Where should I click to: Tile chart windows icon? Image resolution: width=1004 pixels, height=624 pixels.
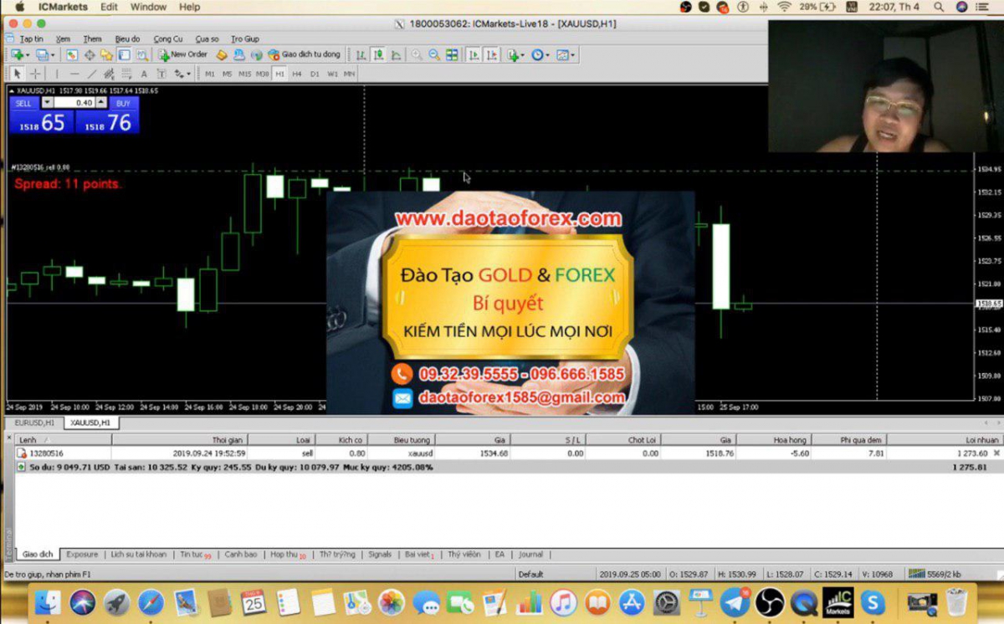point(452,54)
